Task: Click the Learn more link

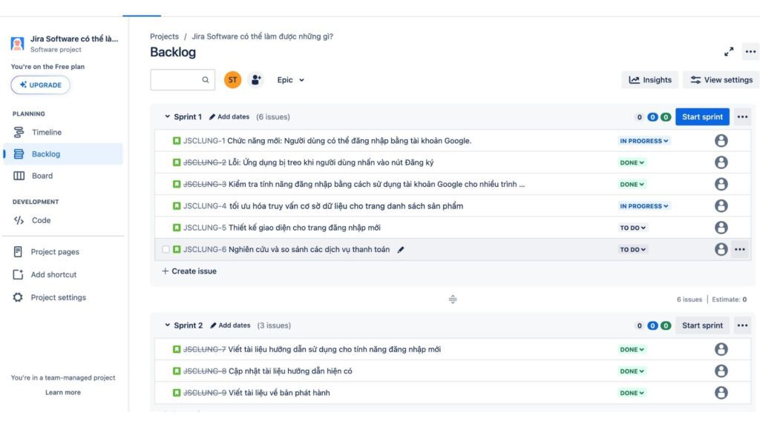Action: coord(63,392)
